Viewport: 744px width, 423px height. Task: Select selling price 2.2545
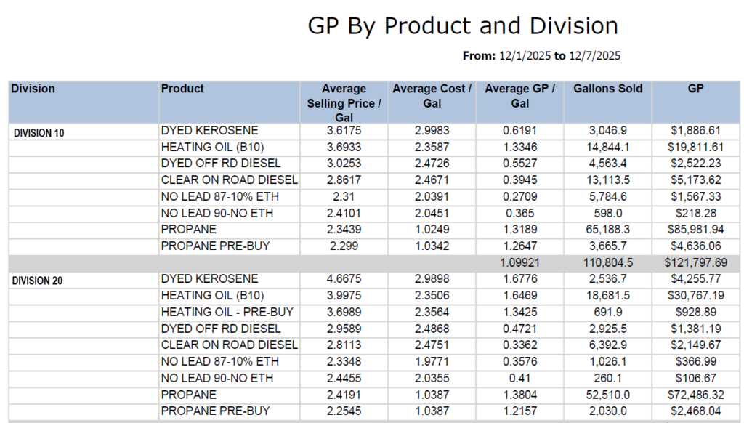[344, 411]
